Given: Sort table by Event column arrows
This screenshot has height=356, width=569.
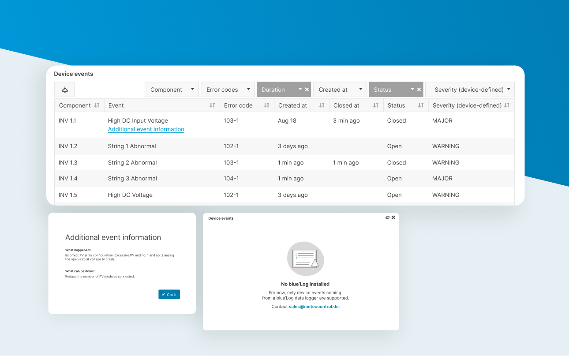Looking at the screenshot, I should point(212,105).
